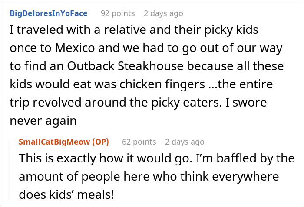Click top comment's "2 days ago" timestamp

coord(163,13)
